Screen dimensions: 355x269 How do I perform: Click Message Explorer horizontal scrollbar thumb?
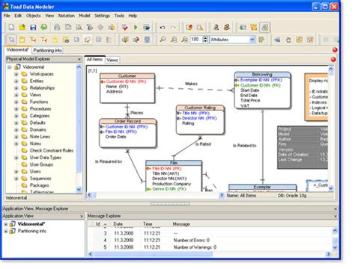click(x=154, y=254)
